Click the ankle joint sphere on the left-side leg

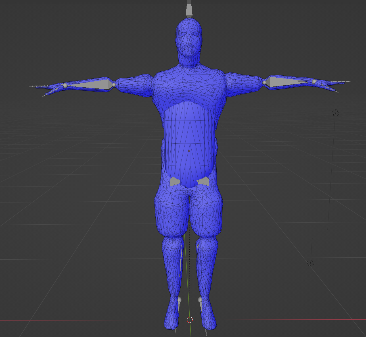[x=179, y=299]
